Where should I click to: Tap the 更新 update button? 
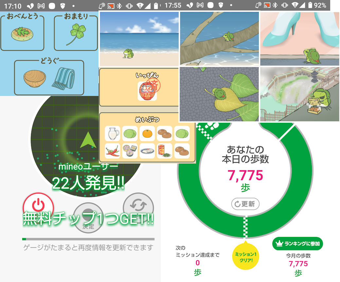tap(245, 204)
